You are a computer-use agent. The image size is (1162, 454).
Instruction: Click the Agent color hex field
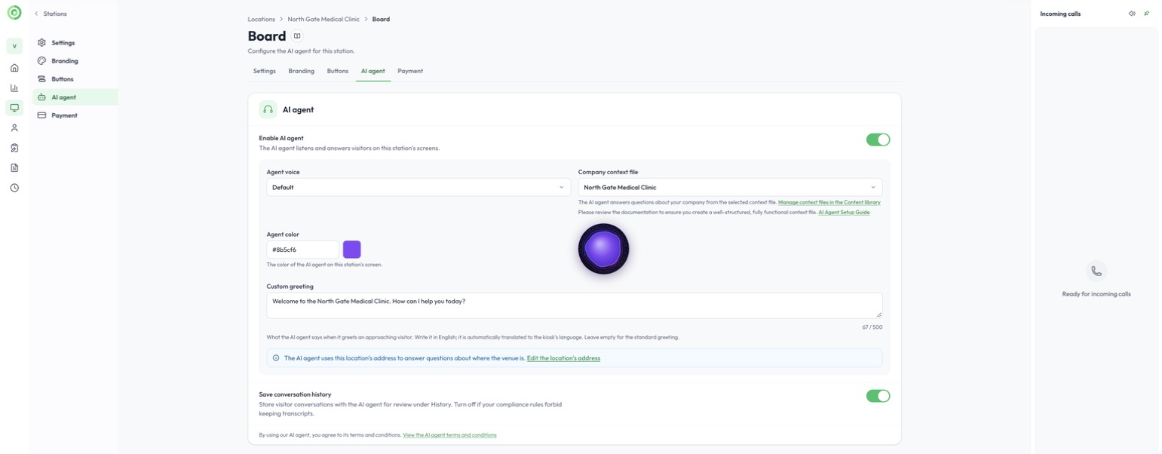click(x=302, y=250)
